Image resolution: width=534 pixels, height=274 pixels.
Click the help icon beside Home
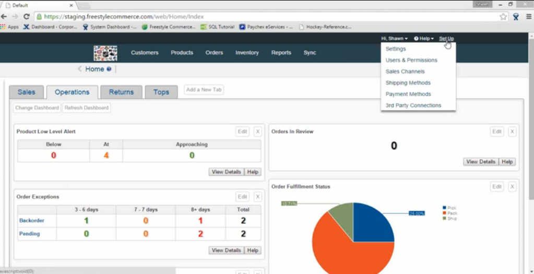coord(109,69)
